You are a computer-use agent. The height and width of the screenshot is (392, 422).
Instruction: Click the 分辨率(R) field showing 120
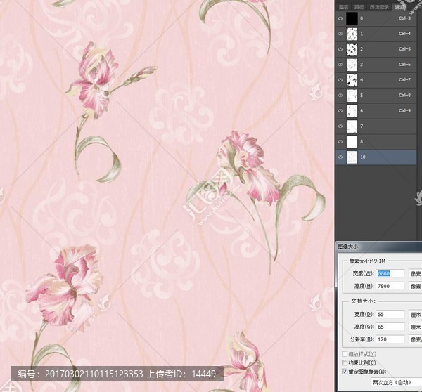point(391,339)
